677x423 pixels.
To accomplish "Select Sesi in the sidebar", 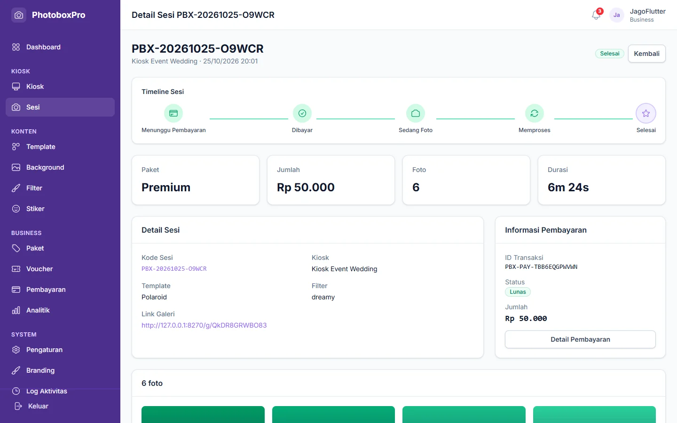I will [x=60, y=107].
